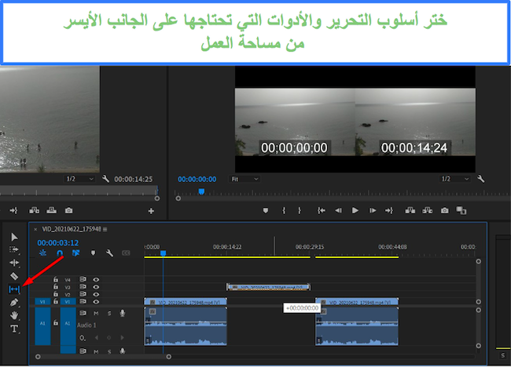Hide the V3 track eye
Viewport: 511px width, 367px height.
tap(96, 287)
